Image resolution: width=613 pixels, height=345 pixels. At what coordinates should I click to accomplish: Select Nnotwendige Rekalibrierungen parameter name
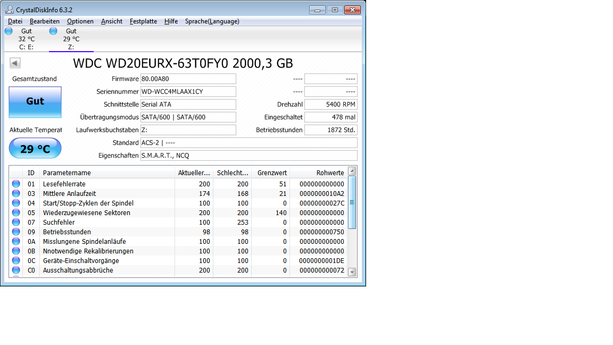click(88, 251)
